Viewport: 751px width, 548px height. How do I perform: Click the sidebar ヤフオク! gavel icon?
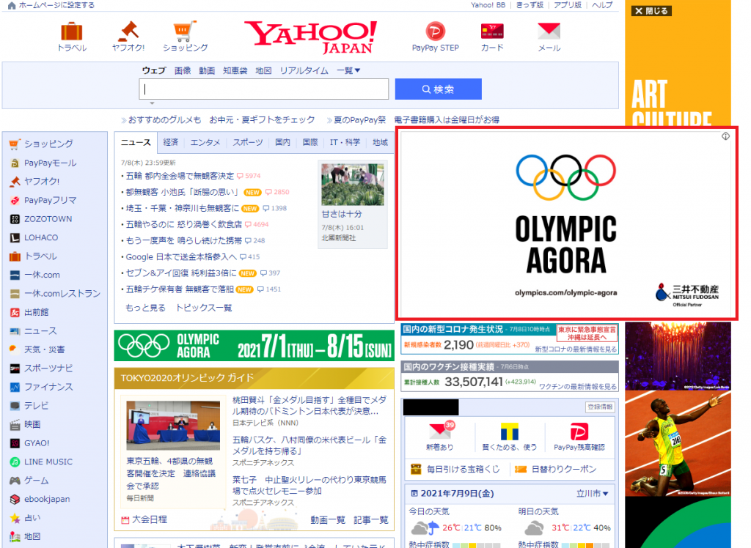point(15,182)
